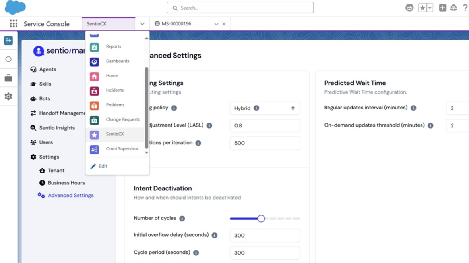Click the Initial overflow delay info icon
The width and height of the screenshot is (469, 263).
click(215, 236)
